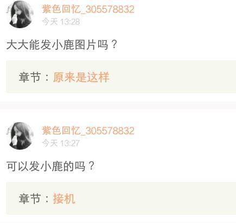Go to chapter 接机

click(x=64, y=199)
